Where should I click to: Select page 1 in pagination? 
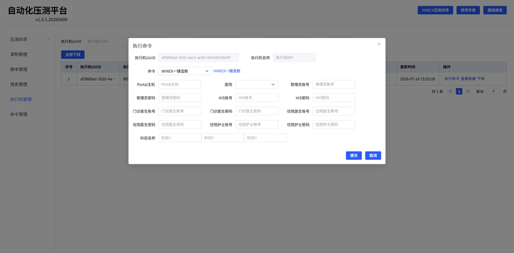click(x=459, y=91)
